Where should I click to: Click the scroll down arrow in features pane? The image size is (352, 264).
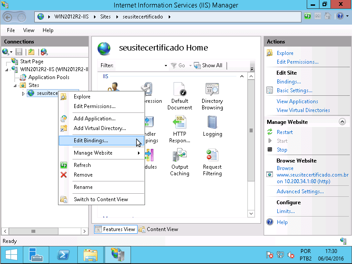click(251, 213)
